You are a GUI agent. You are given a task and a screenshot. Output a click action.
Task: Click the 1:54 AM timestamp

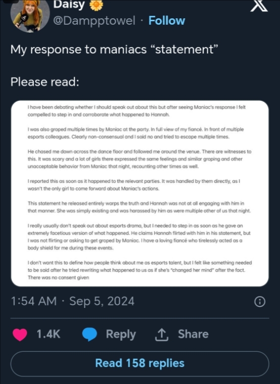pyautogui.click(x=34, y=301)
